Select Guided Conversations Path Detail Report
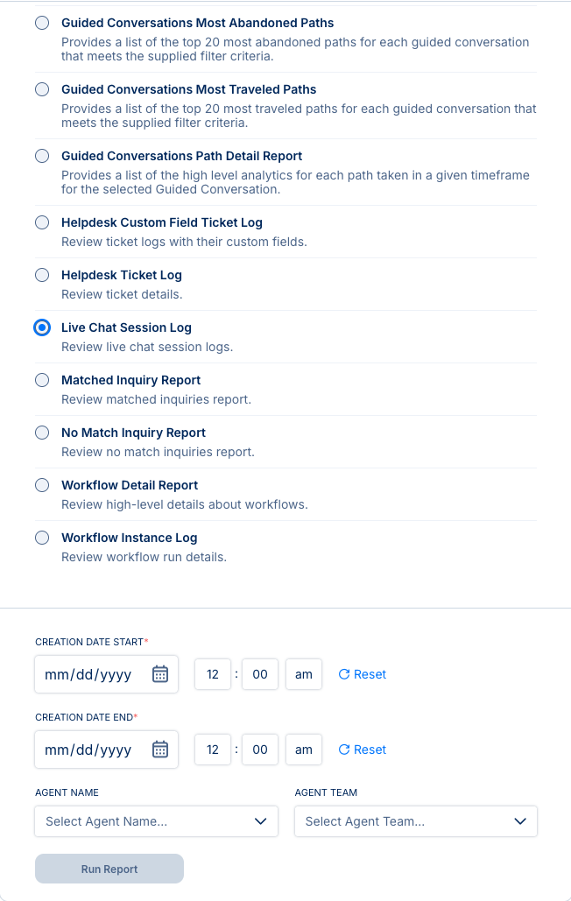The image size is (571, 901). [x=42, y=156]
